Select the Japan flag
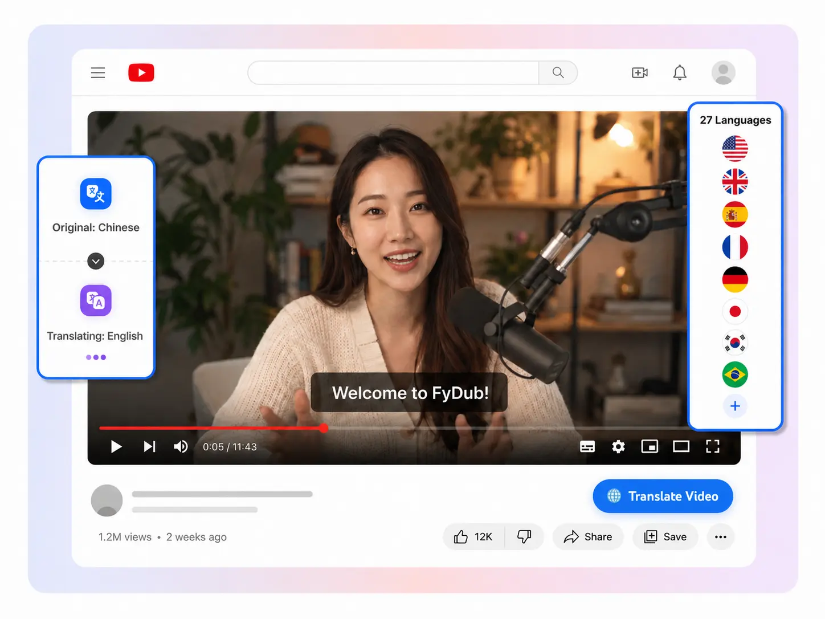Image resolution: width=825 pixels, height=619 pixels. (735, 311)
